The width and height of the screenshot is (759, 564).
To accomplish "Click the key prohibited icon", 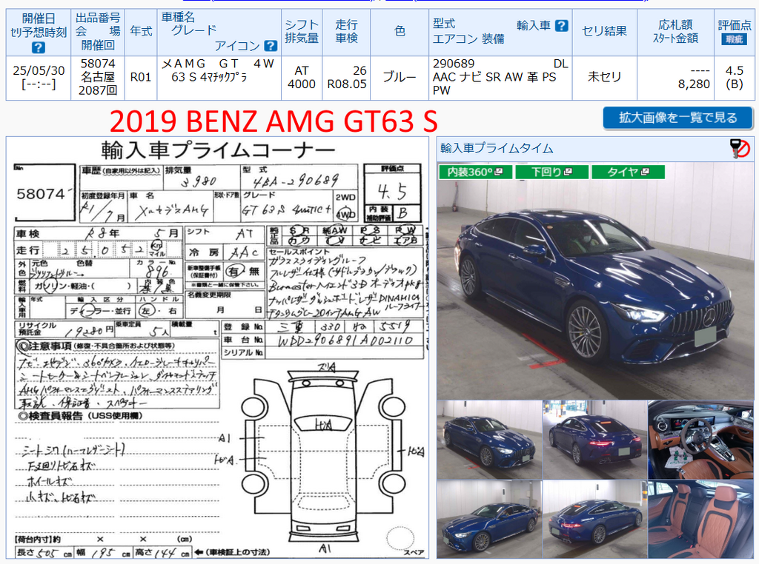I will (740, 149).
